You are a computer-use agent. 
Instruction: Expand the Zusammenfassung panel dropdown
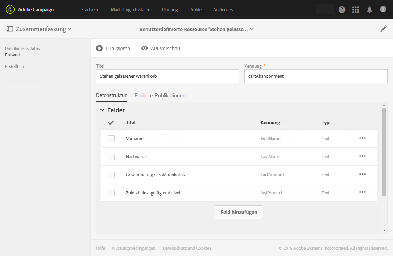70,29
